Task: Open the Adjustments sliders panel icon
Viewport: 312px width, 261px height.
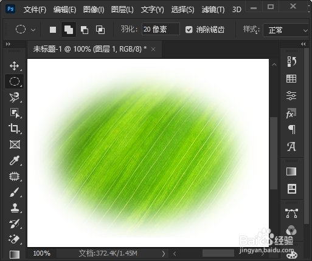Action: 291,95
